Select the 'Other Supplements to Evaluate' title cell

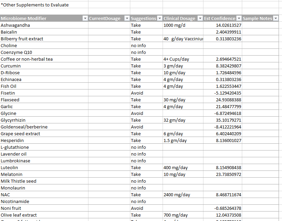[x=35, y=5]
